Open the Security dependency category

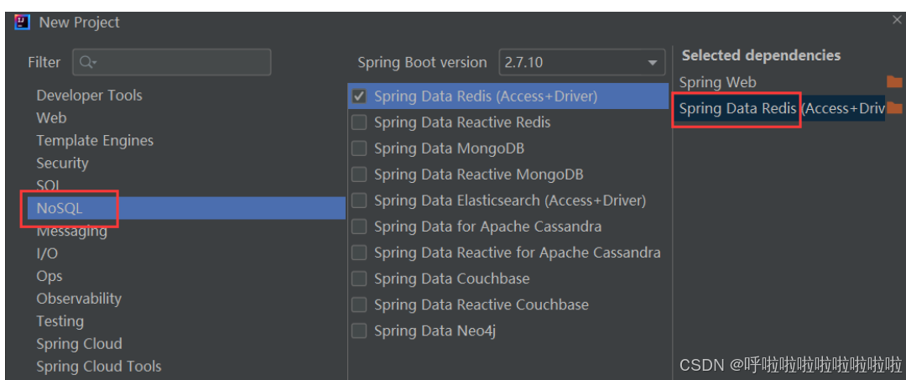tap(62, 163)
